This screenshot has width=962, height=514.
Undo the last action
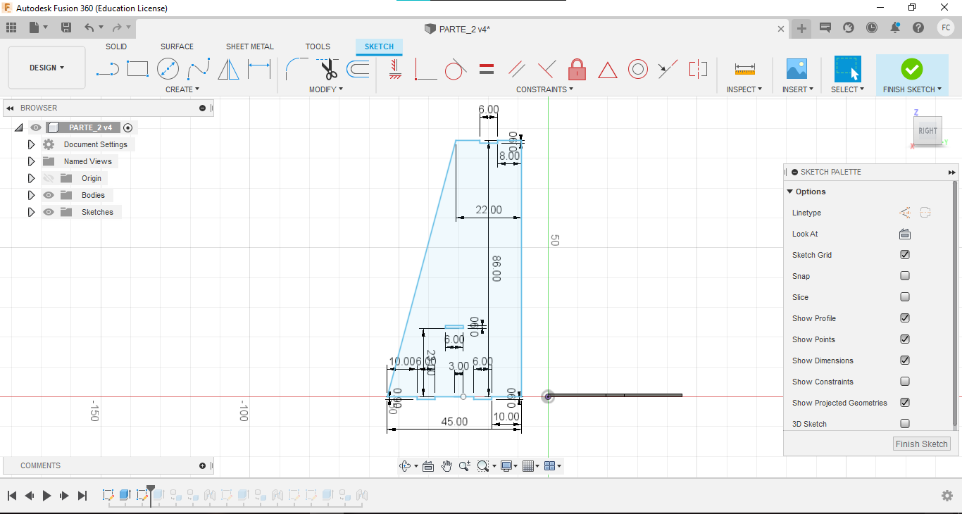coord(89,27)
